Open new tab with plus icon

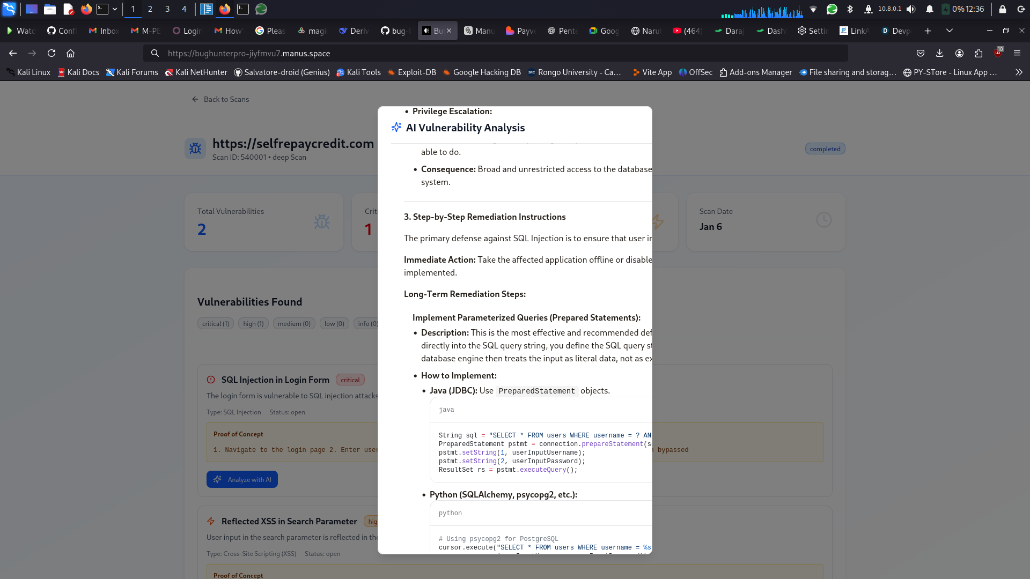click(928, 31)
